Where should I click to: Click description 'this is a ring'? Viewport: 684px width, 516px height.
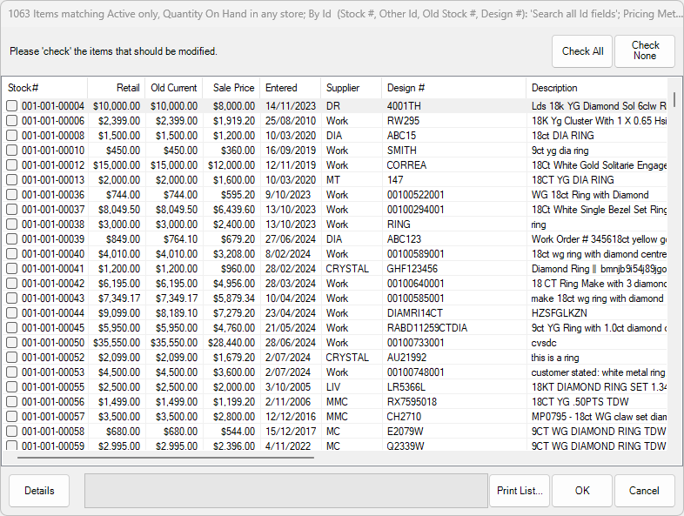pos(555,358)
